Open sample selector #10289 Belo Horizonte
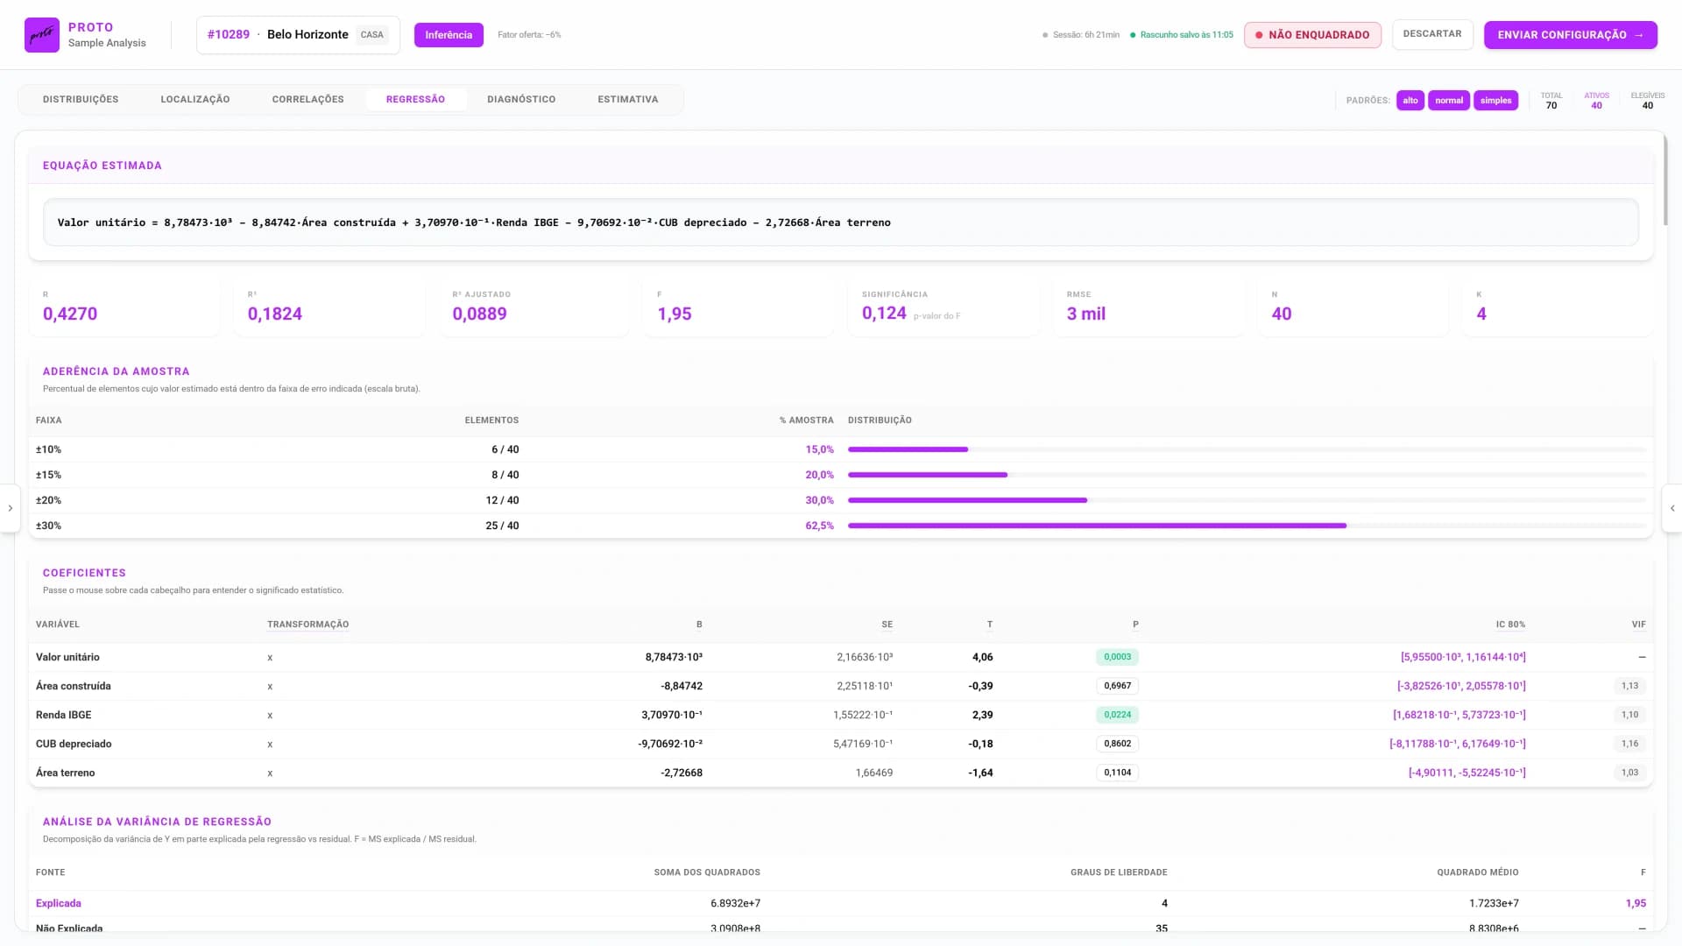This screenshot has height=946, width=1682. pyautogui.click(x=298, y=35)
